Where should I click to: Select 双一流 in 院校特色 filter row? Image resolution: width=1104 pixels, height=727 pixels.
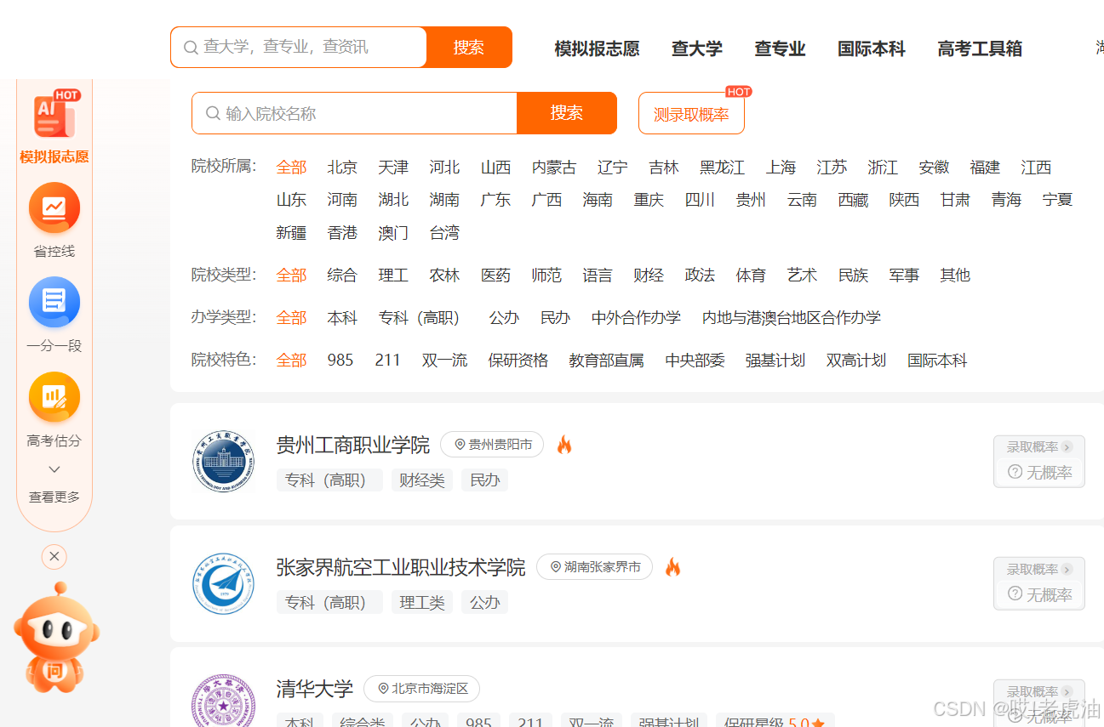point(444,361)
